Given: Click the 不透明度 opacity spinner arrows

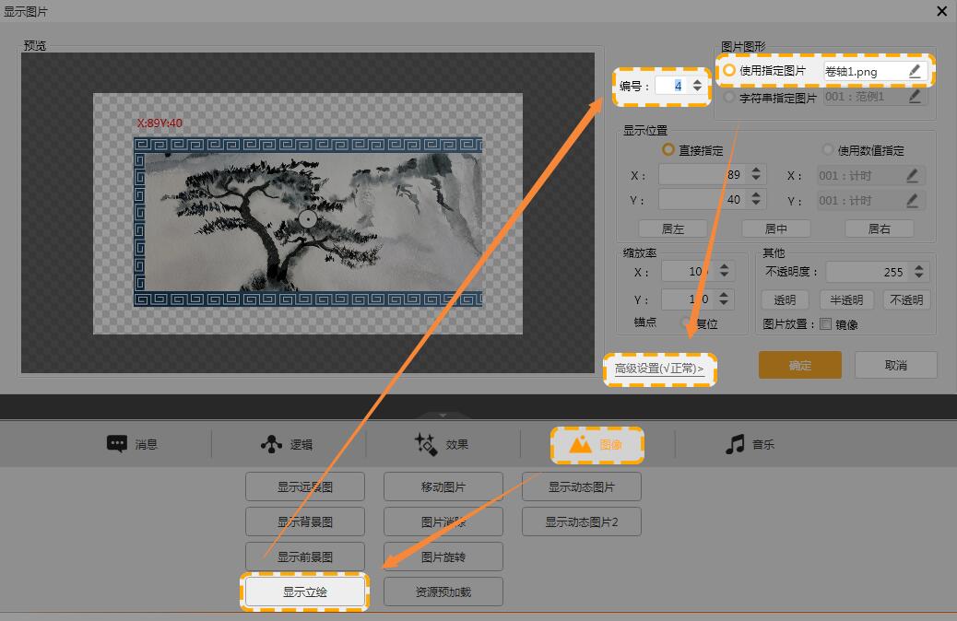Looking at the screenshot, I should point(918,272).
